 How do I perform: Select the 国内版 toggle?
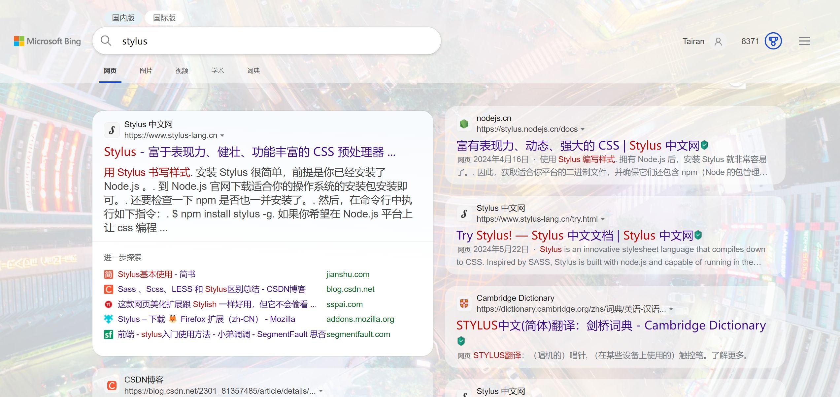(123, 18)
